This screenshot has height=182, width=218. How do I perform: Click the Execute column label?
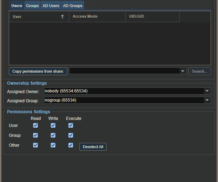pos(73,119)
